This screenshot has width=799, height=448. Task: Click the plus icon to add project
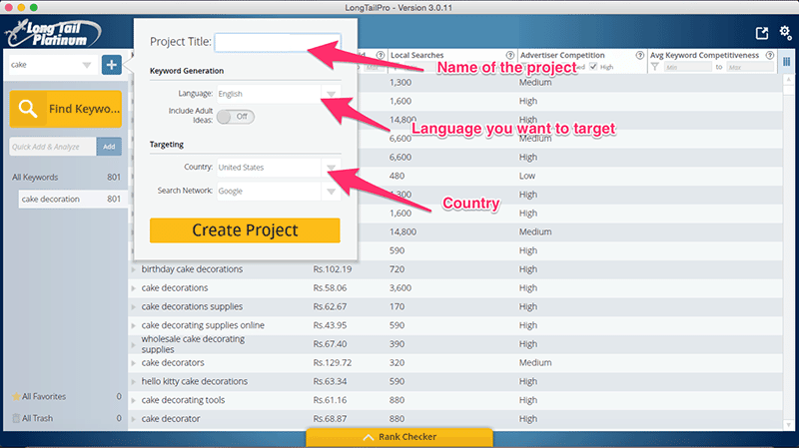[x=112, y=65]
